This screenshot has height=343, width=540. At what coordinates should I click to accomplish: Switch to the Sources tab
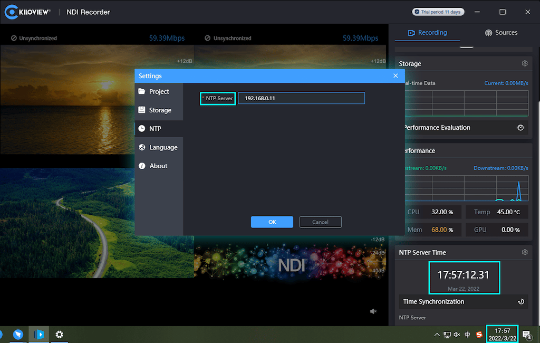click(501, 33)
